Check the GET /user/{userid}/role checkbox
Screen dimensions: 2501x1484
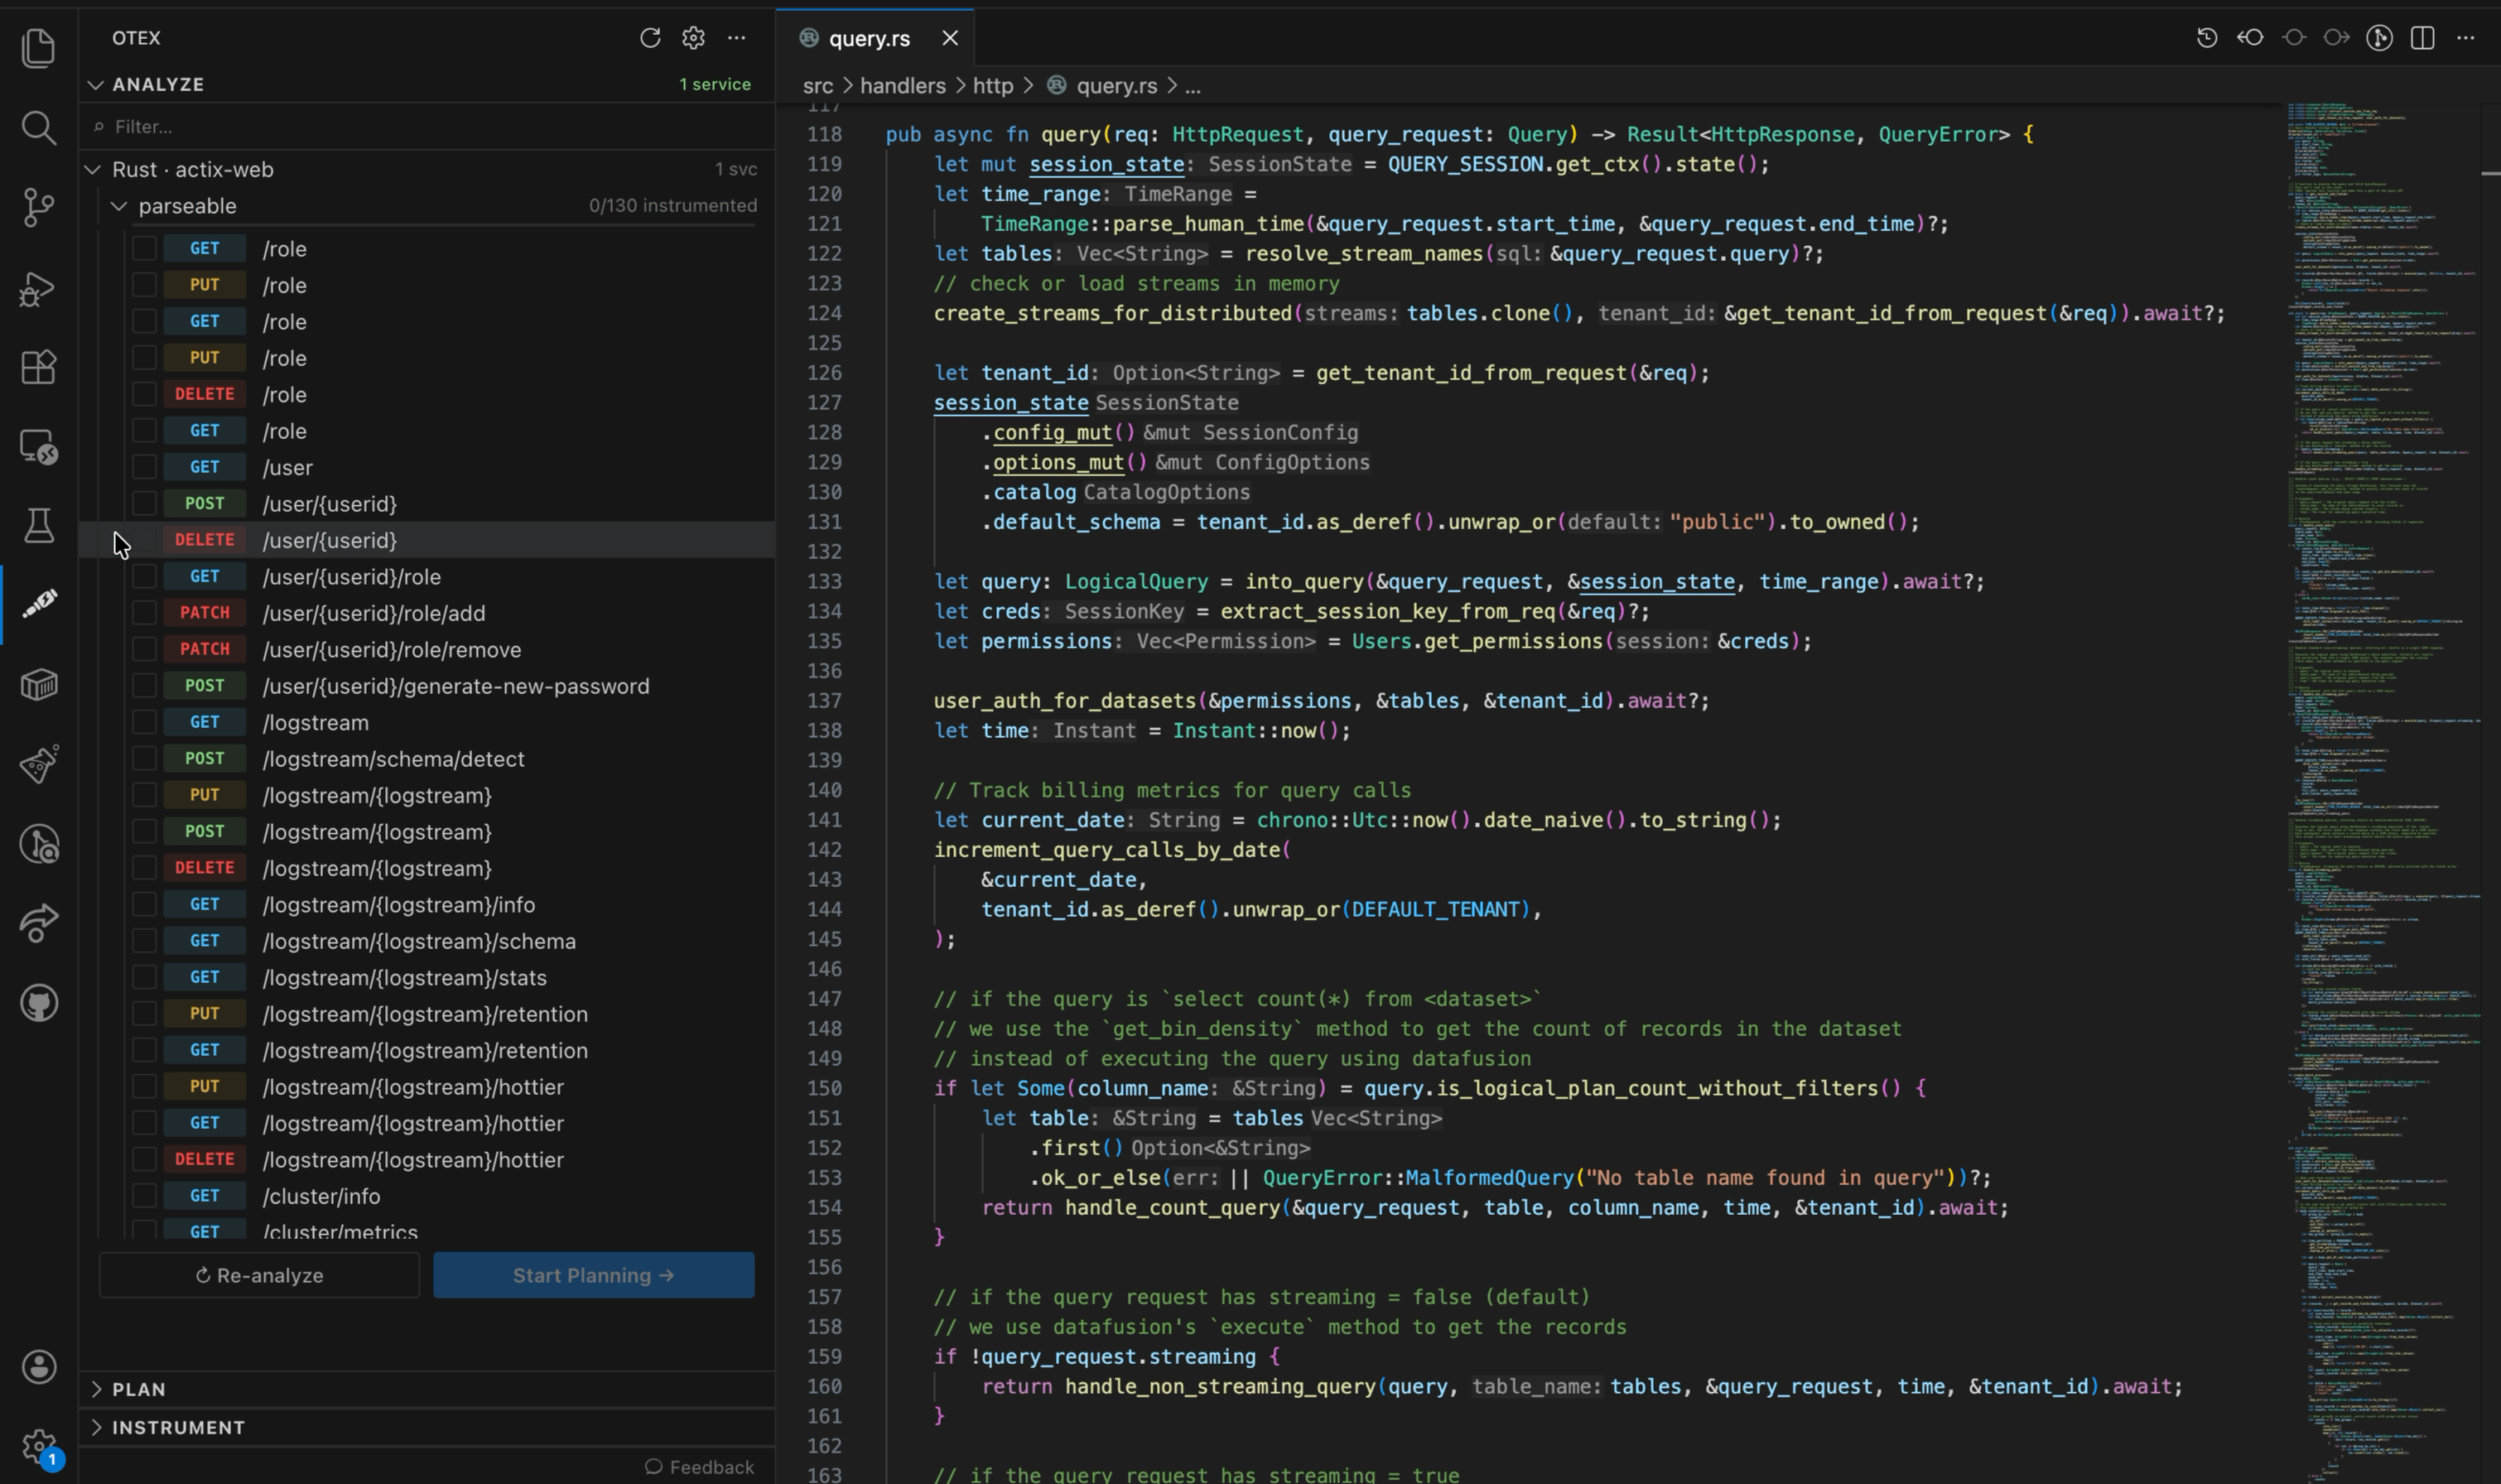coord(144,577)
